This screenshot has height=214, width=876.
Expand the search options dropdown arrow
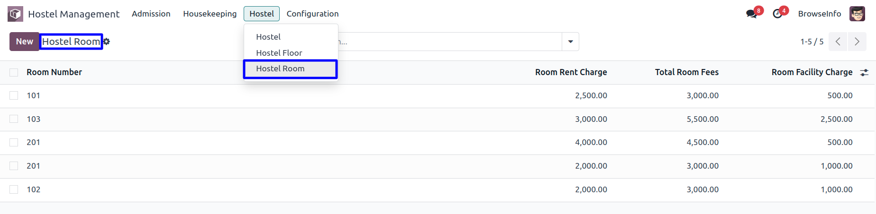570,42
